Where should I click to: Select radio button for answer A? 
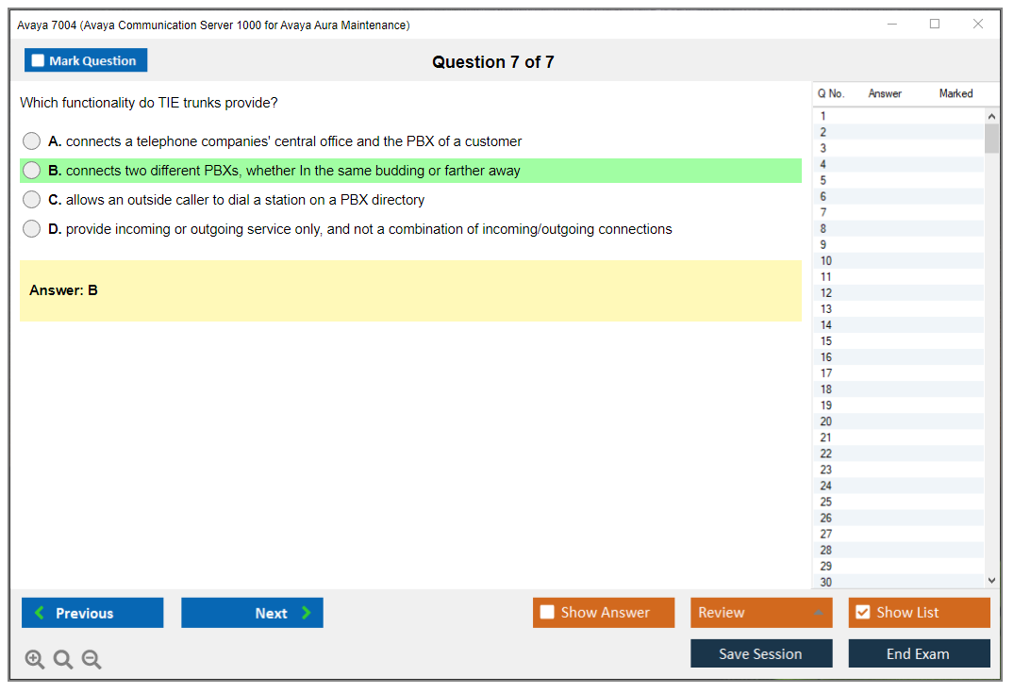click(32, 141)
